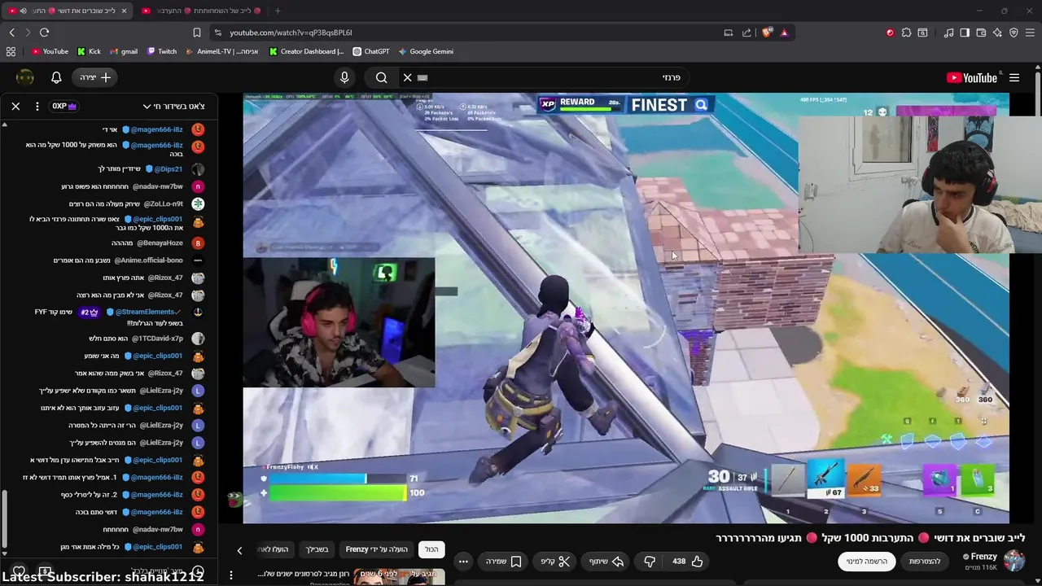The image size is (1042, 586).
Task: Open the Brave Shields lion icon
Action: pyautogui.click(x=766, y=33)
